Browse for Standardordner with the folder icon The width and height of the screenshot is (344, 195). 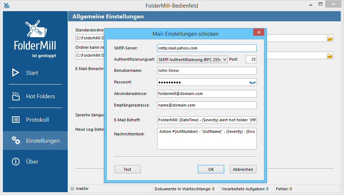click(x=330, y=39)
